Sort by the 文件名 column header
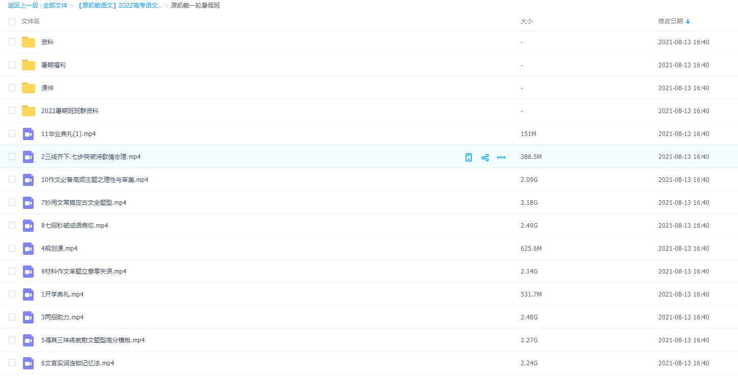The height and width of the screenshot is (376, 738). coord(31,21)
